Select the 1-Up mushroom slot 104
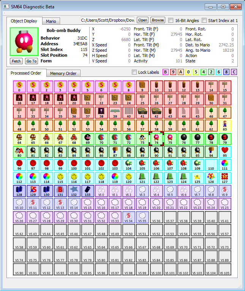This screenshot has height=291, width=245. coord(129,165)
